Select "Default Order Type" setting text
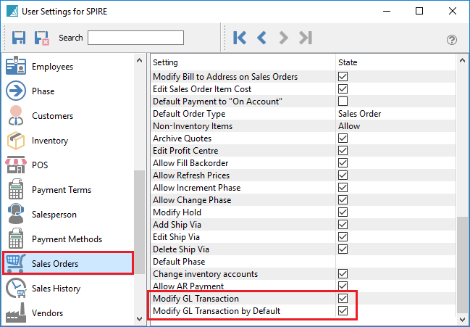The image size is (470, 327). pos(189,114)
